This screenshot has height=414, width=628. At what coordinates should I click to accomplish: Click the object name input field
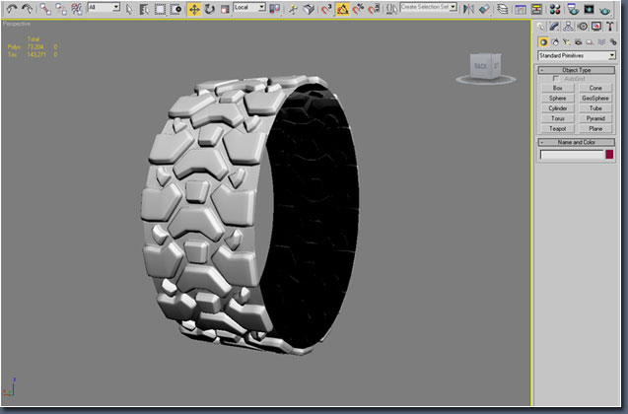pos(572,155)
